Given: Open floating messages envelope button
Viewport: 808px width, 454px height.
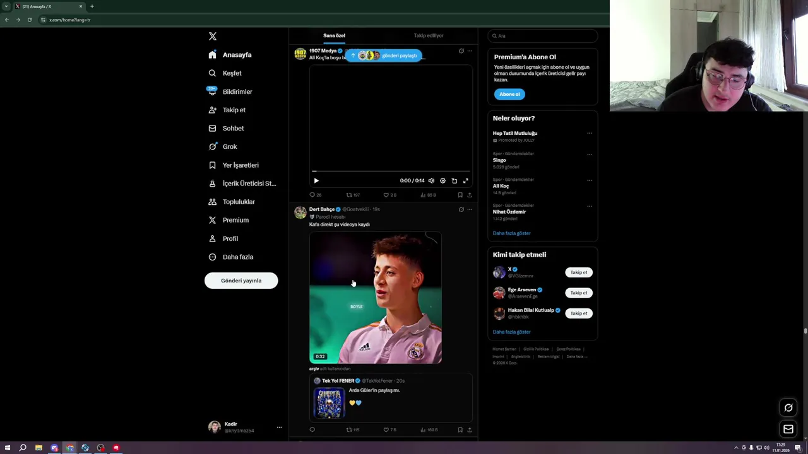Looking at the screenshot, I should (788, 429).
